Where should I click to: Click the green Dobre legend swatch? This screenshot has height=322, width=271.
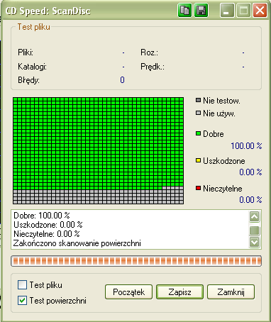click(x=198, y=133)
